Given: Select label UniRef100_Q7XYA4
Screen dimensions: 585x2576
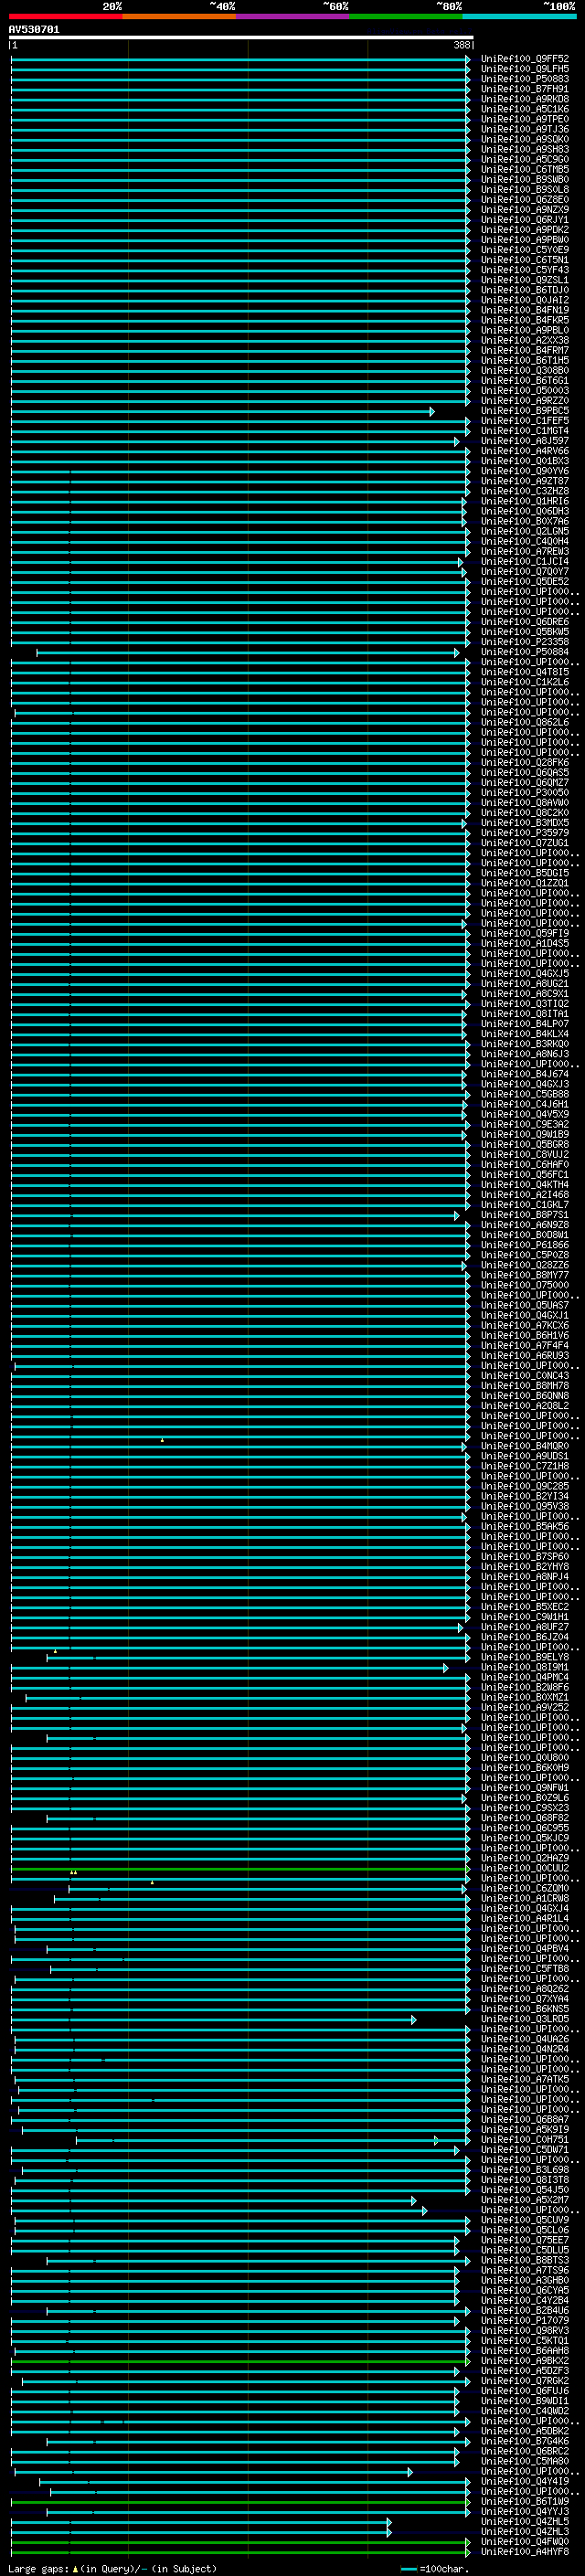Looking at the screenshot, I should [525, 1998].
